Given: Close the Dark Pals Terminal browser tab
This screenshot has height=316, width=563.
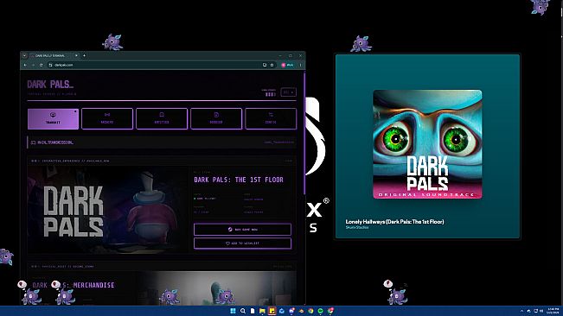Looking at the screenshot, I should coord(76,55).
